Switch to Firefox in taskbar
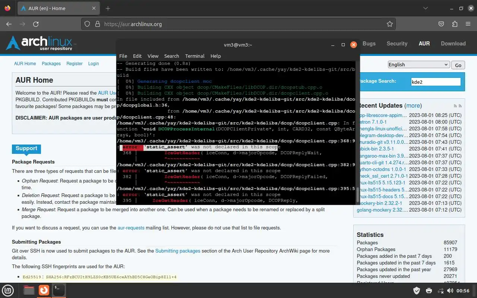Viewport: 477px width, 298px height. pyautogui.click(x=44, y=290)
